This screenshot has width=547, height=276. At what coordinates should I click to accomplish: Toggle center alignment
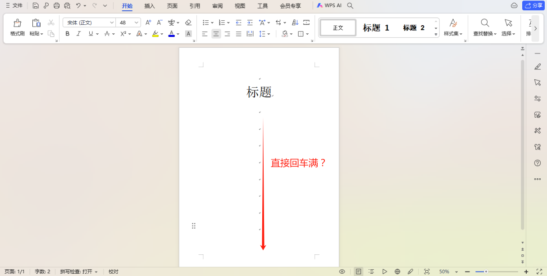pyautogui.click(x=216, y=34)
